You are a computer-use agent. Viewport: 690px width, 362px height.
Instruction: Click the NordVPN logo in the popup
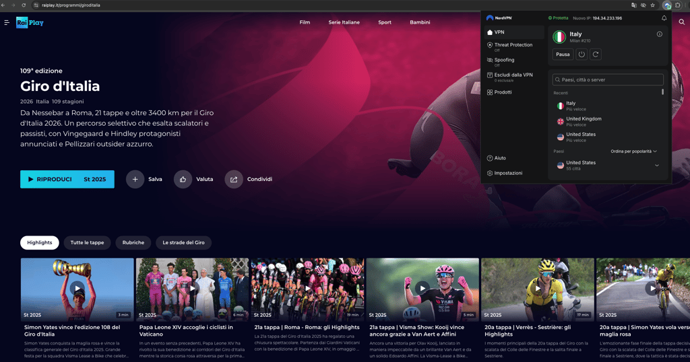[x=499, y=18]
